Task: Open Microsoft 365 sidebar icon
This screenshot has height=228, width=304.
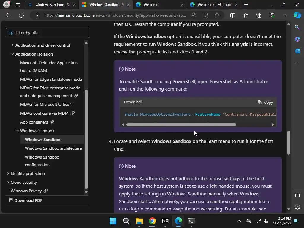Action: pos(297,39)
